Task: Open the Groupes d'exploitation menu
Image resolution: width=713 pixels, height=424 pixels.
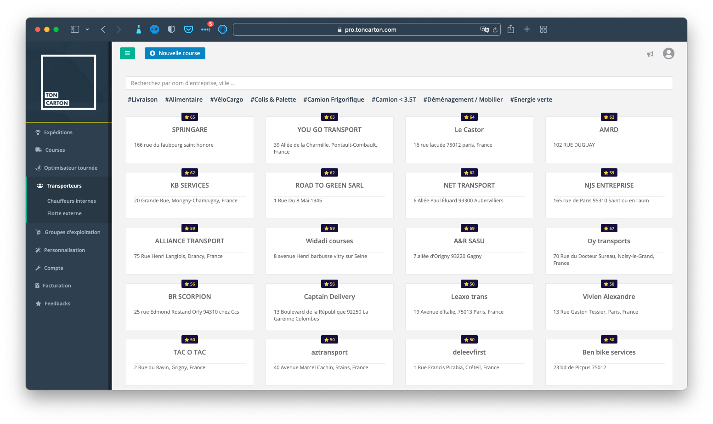Action: (x=72, y=232)
